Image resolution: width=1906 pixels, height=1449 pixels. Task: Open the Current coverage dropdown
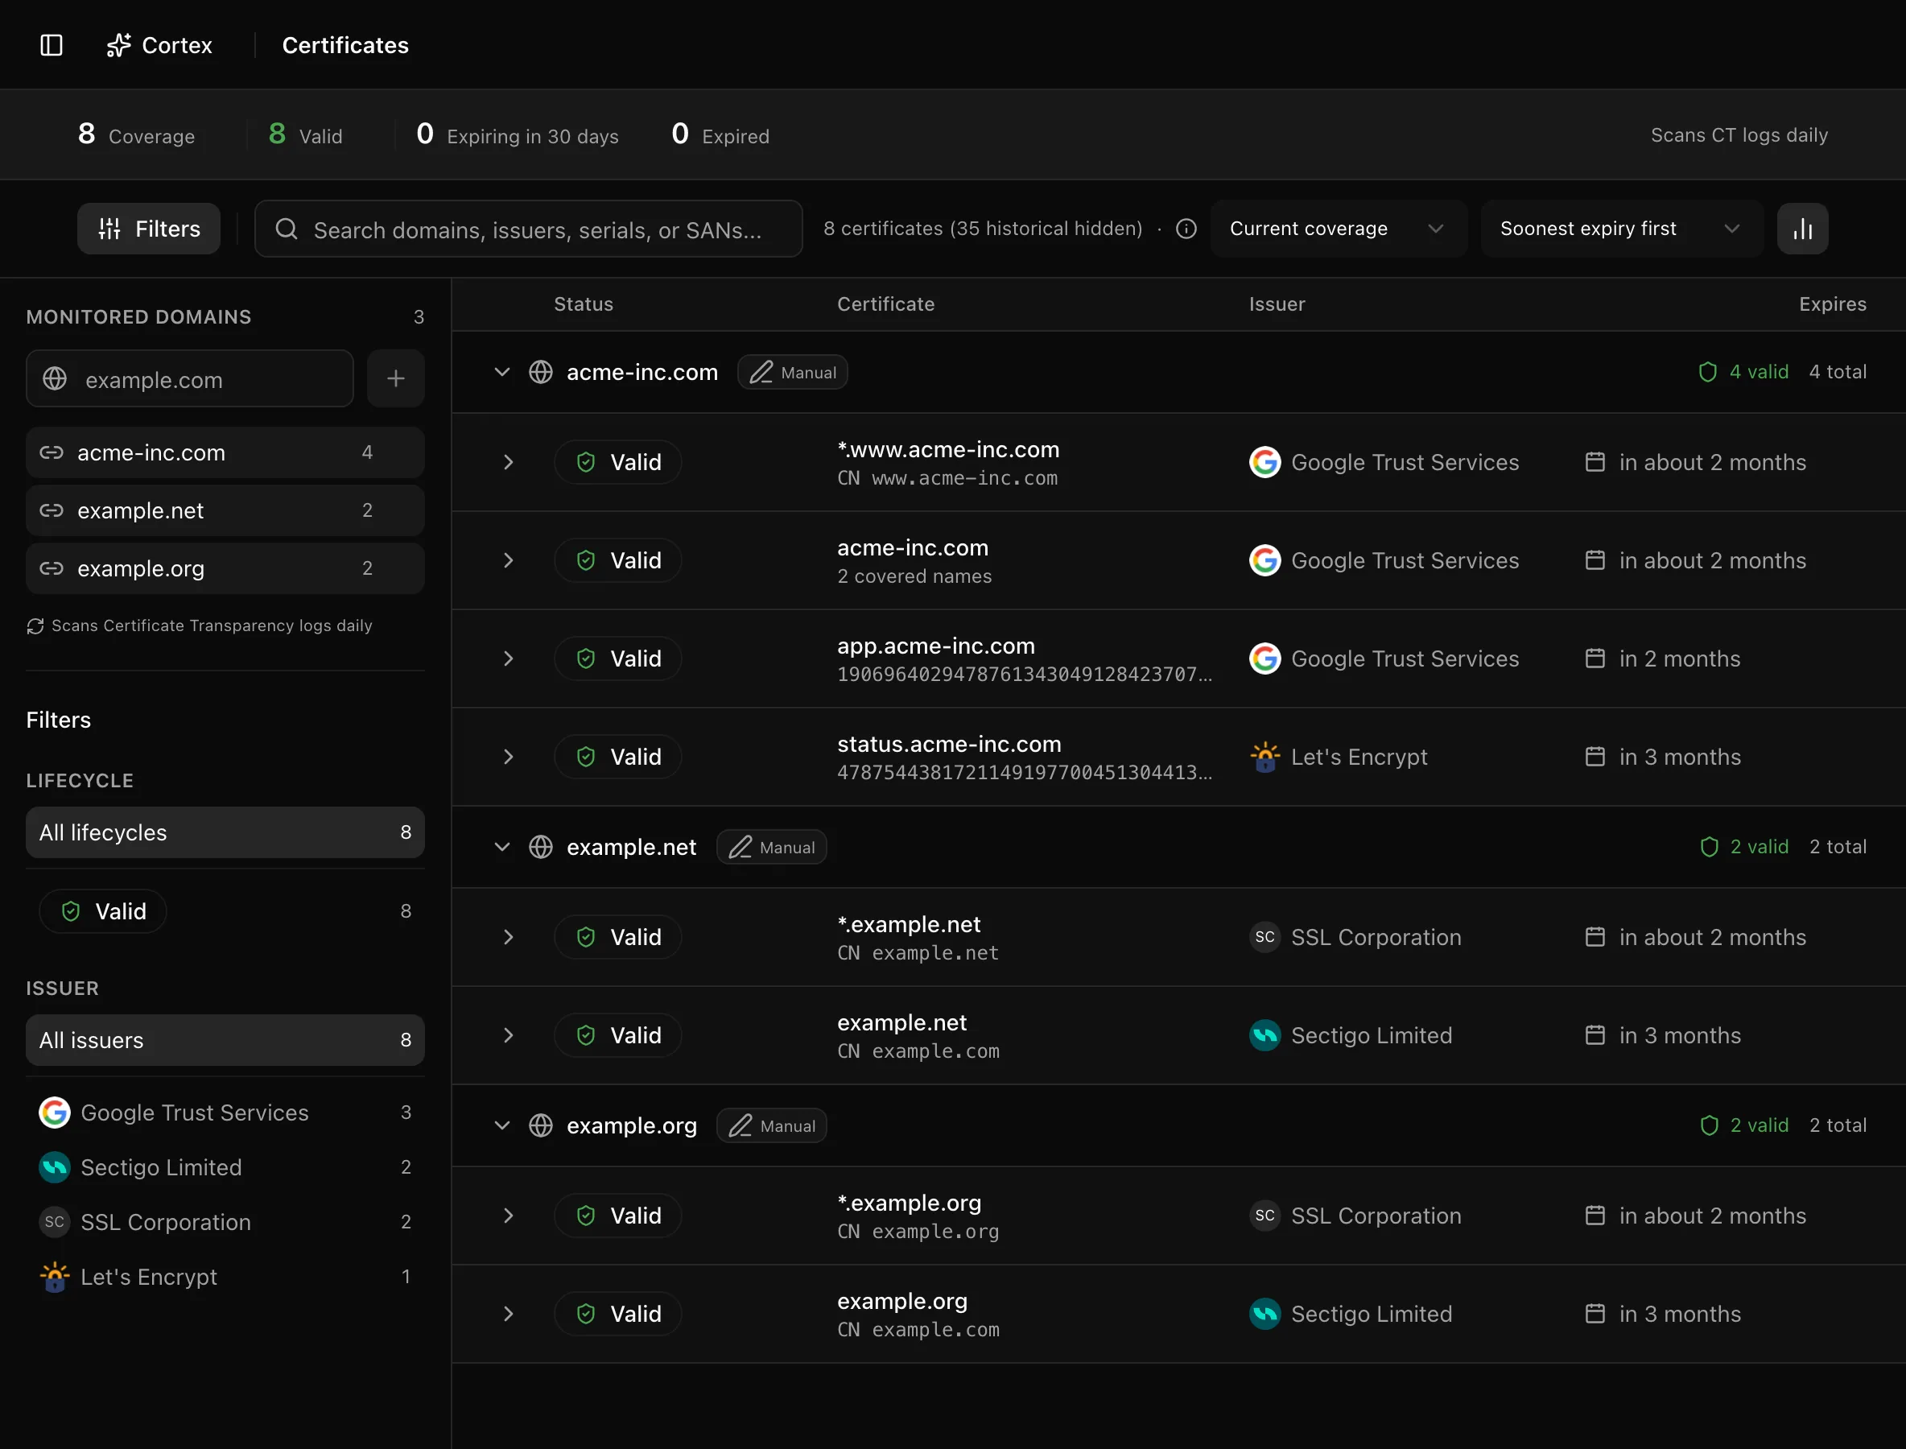1339,229
